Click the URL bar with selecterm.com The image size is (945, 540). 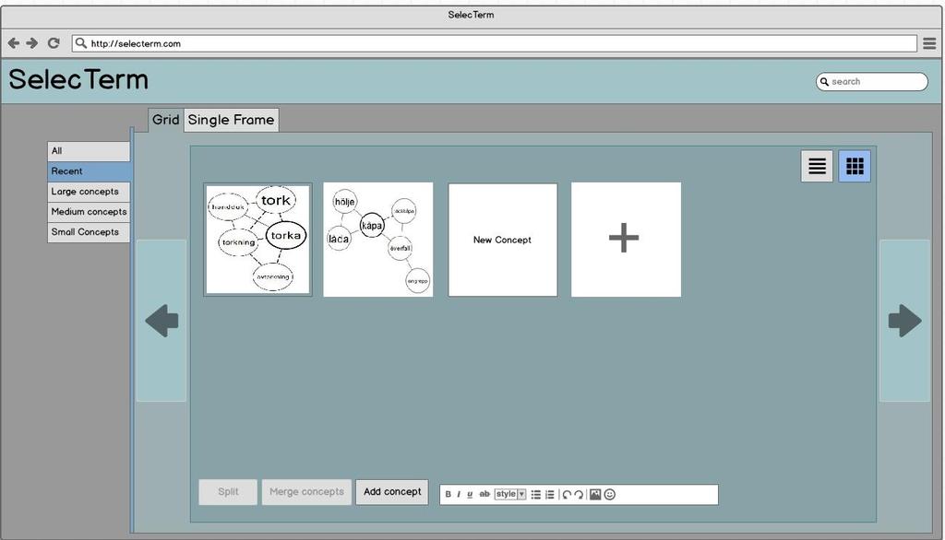[495, 43]
